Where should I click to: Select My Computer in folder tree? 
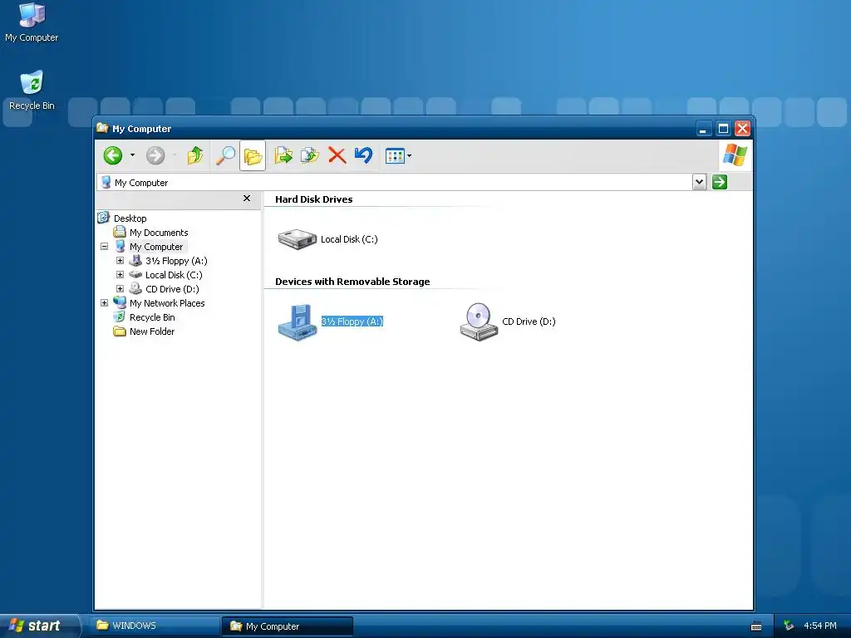(156, 246)
